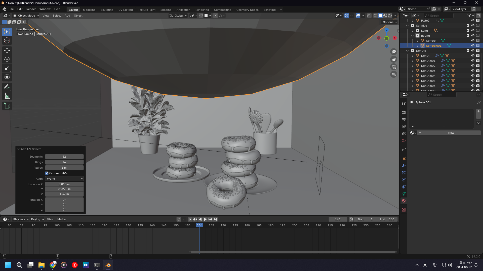Toggle camera view gizmo button
483x271 pixels.
394,67
